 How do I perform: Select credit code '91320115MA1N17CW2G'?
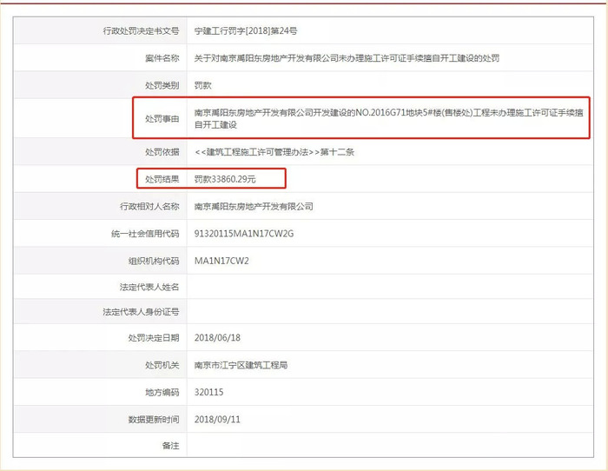(244, 234)
